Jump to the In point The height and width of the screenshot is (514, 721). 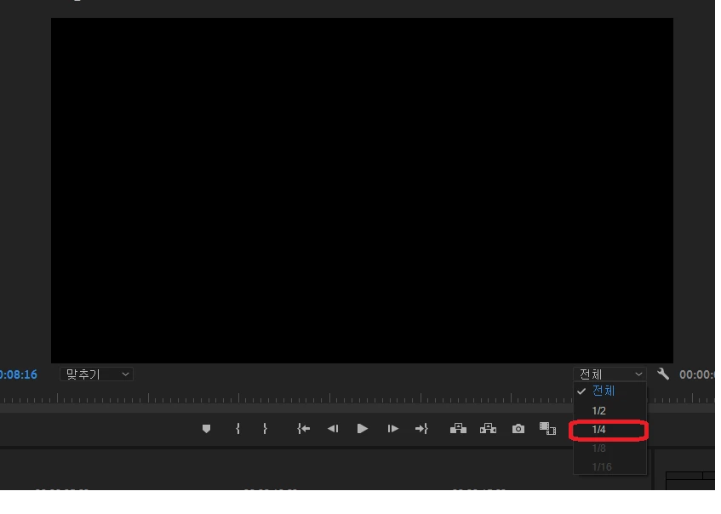[x=304, y=429]
